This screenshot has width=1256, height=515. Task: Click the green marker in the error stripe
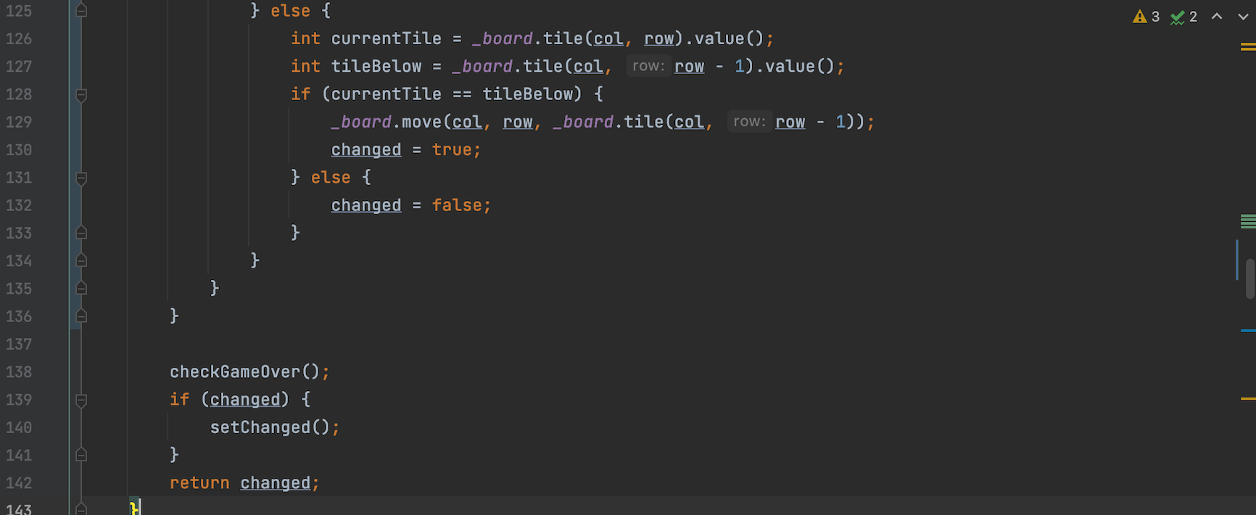(1247, 222)
